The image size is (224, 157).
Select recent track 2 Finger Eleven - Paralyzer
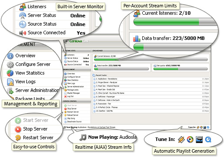click(x=151, y=82)
